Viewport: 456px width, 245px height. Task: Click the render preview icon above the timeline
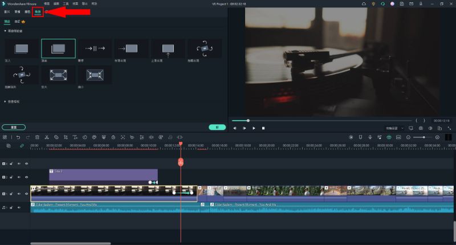coord(351,137)
